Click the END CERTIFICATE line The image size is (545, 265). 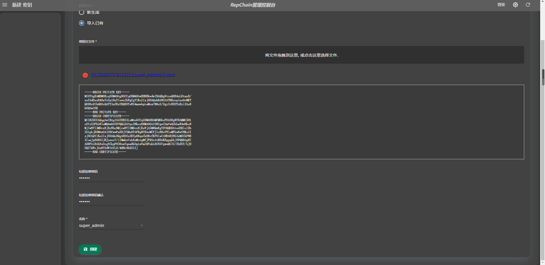[x=105, y=152]
